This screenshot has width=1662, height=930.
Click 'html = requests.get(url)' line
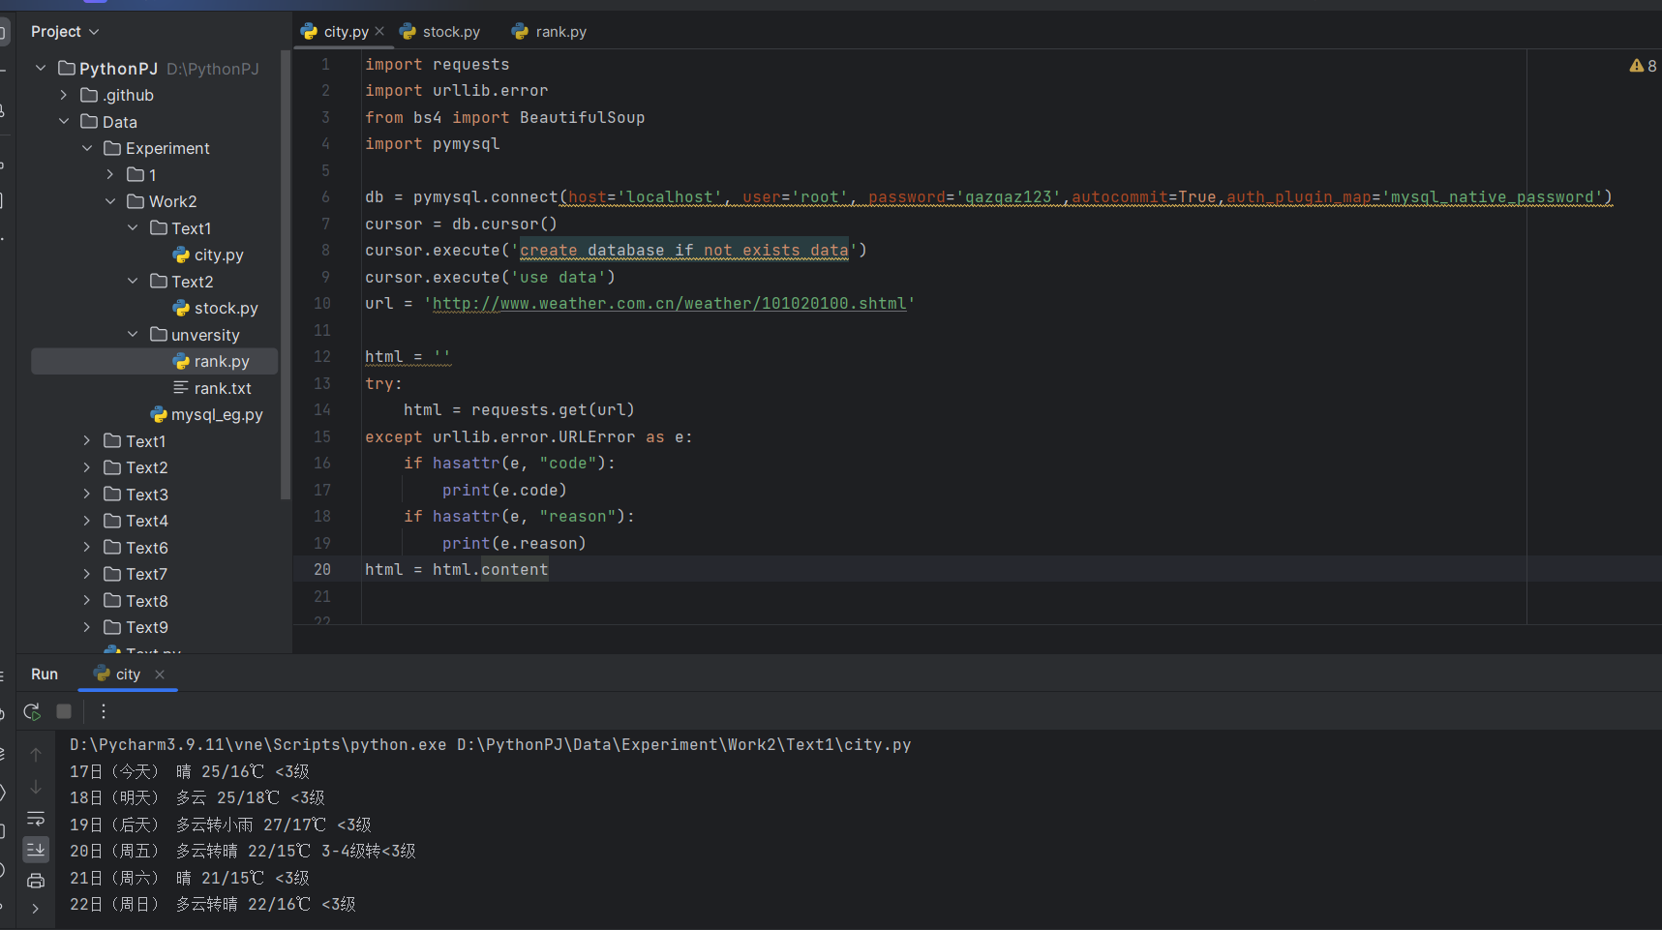click(519, 410)
